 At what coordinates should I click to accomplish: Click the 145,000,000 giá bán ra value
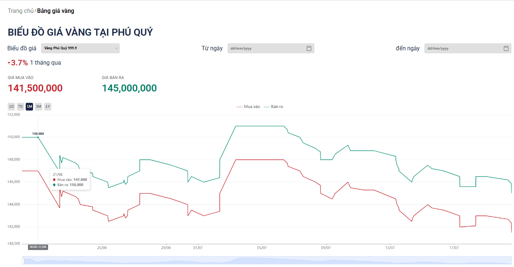[x=129, y=88]
